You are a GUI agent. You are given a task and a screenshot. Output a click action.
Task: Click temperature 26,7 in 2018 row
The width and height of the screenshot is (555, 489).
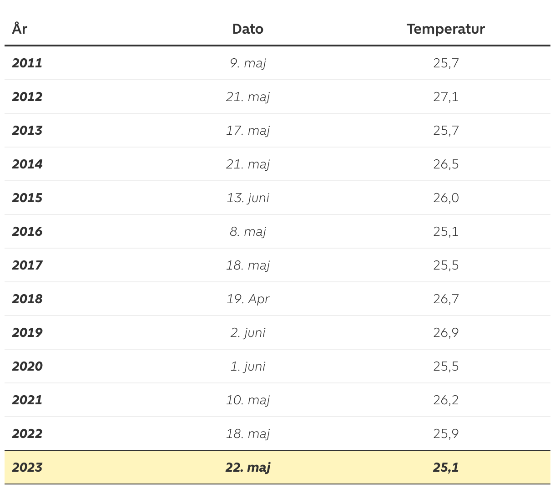[x=445, y=299]
